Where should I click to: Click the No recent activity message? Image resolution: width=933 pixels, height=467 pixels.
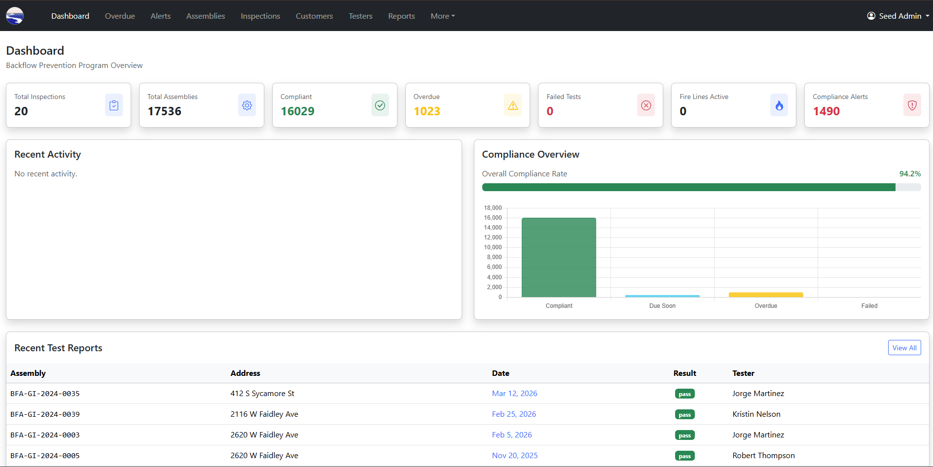click(x=46, y=173)
